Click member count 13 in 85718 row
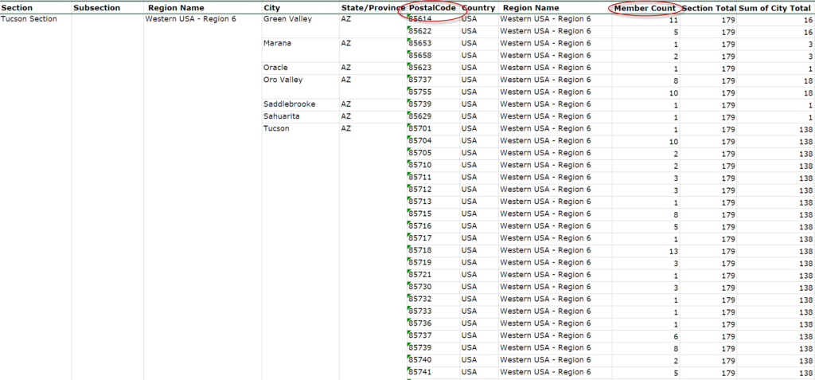Viewport: 815px width, 380px height. [x=673, y=252]
